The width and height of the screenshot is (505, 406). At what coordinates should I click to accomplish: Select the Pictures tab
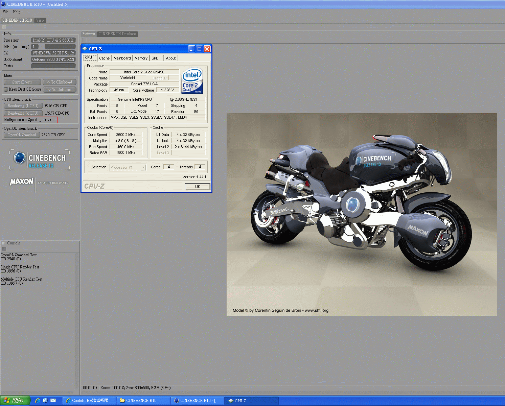[89, 34]
